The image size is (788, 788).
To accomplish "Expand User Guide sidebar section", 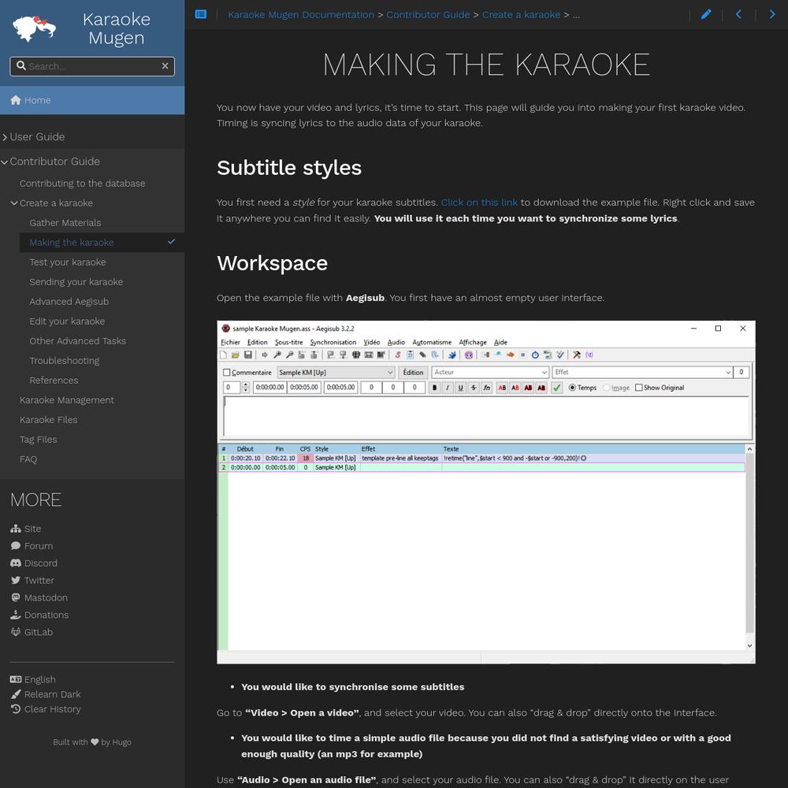I will click(x=5, y=136).
